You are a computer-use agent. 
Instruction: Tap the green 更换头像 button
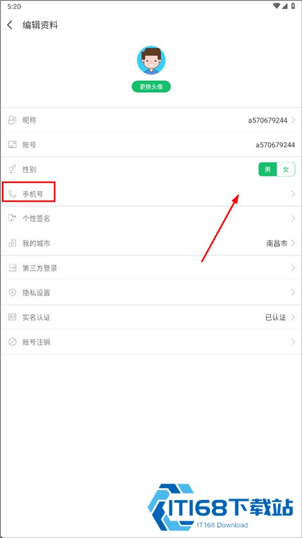point(151,87)
